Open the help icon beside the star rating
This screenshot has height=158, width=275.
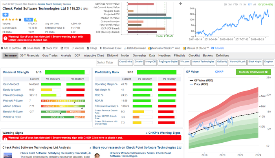point(20,20)
